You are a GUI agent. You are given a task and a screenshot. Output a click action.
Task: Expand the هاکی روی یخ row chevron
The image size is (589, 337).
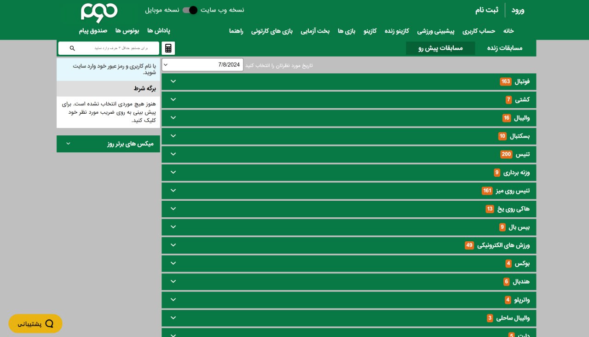pyautogui.click(x=173, y=209)
